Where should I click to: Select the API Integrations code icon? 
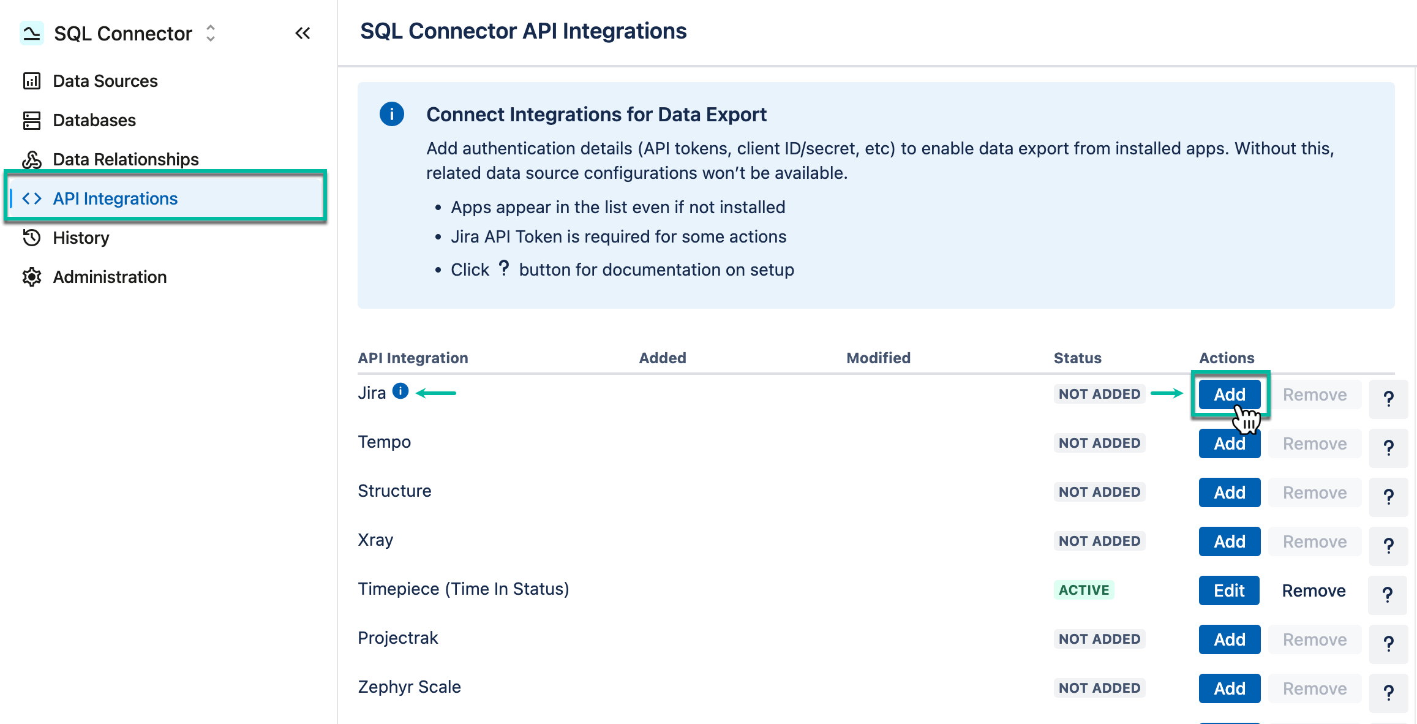(x=32, y=198)
